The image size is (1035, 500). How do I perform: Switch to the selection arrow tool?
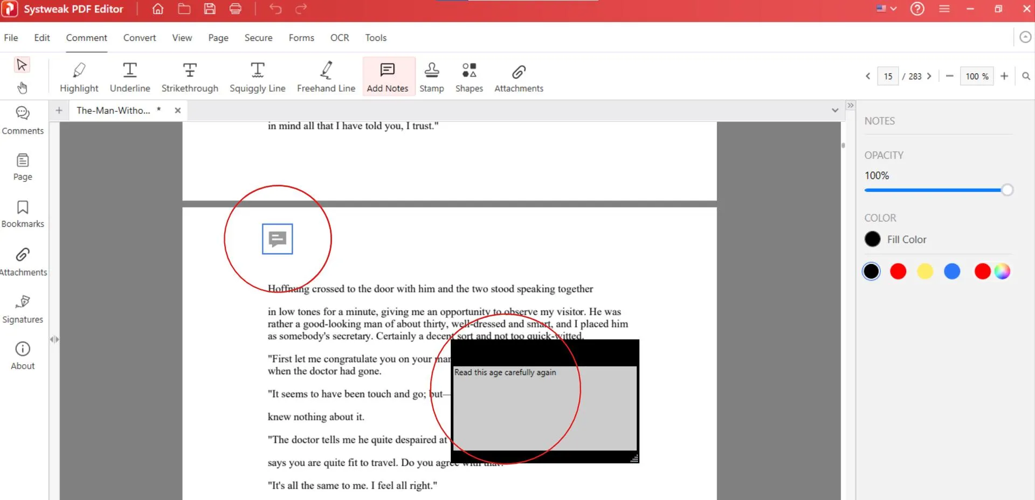point(22,65)
